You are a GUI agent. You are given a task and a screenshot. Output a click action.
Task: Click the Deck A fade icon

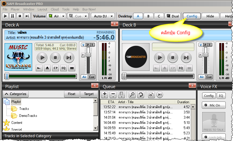[x=39, y=68]
